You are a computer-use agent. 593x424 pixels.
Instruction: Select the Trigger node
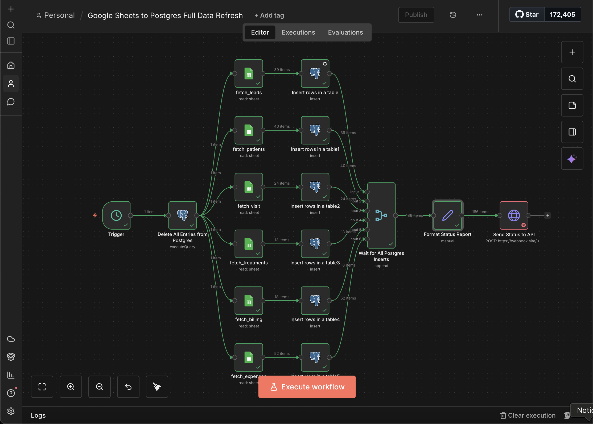click(116, 215)
